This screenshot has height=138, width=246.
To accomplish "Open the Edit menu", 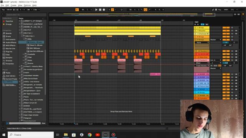I will 7,5.
